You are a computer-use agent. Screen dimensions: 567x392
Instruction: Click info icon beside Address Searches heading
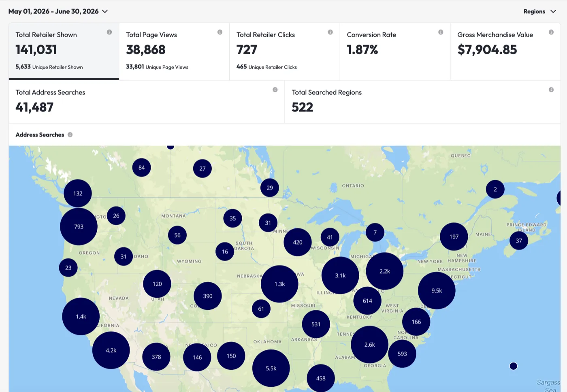pos(70,134)
